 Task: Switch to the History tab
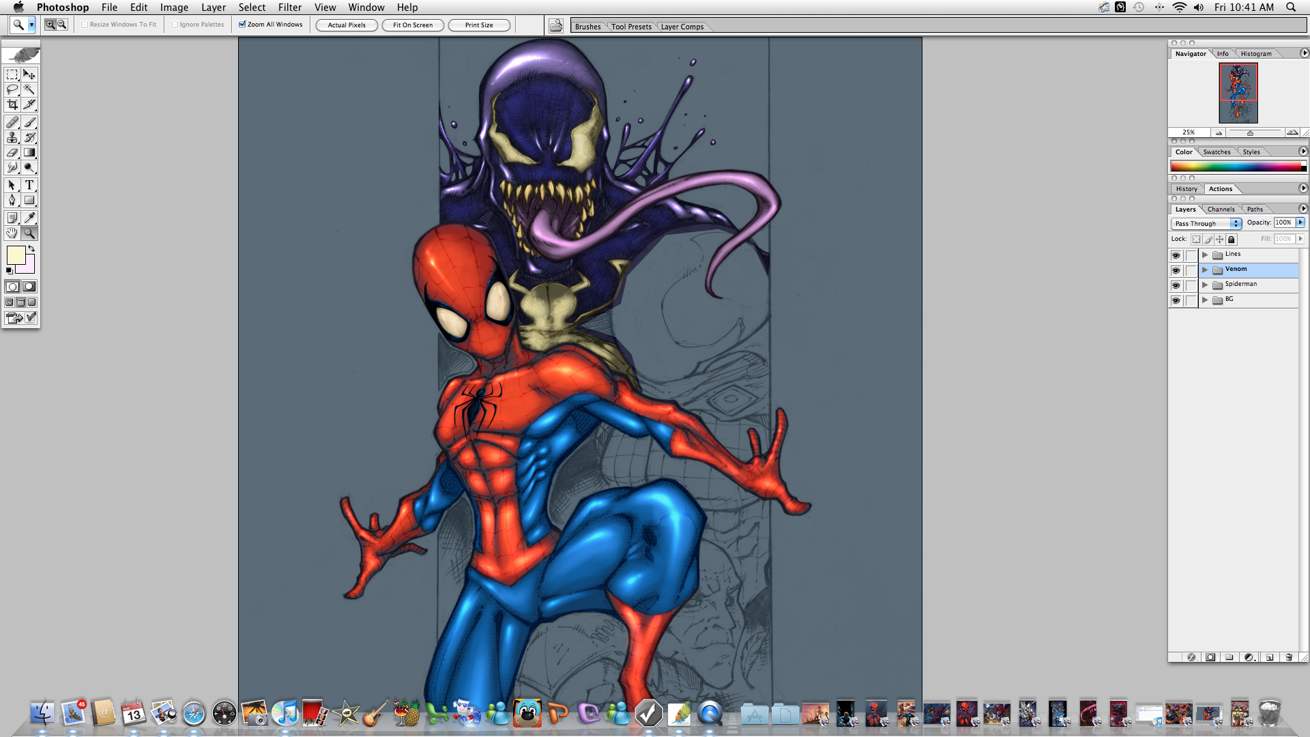click(1187, 189)
